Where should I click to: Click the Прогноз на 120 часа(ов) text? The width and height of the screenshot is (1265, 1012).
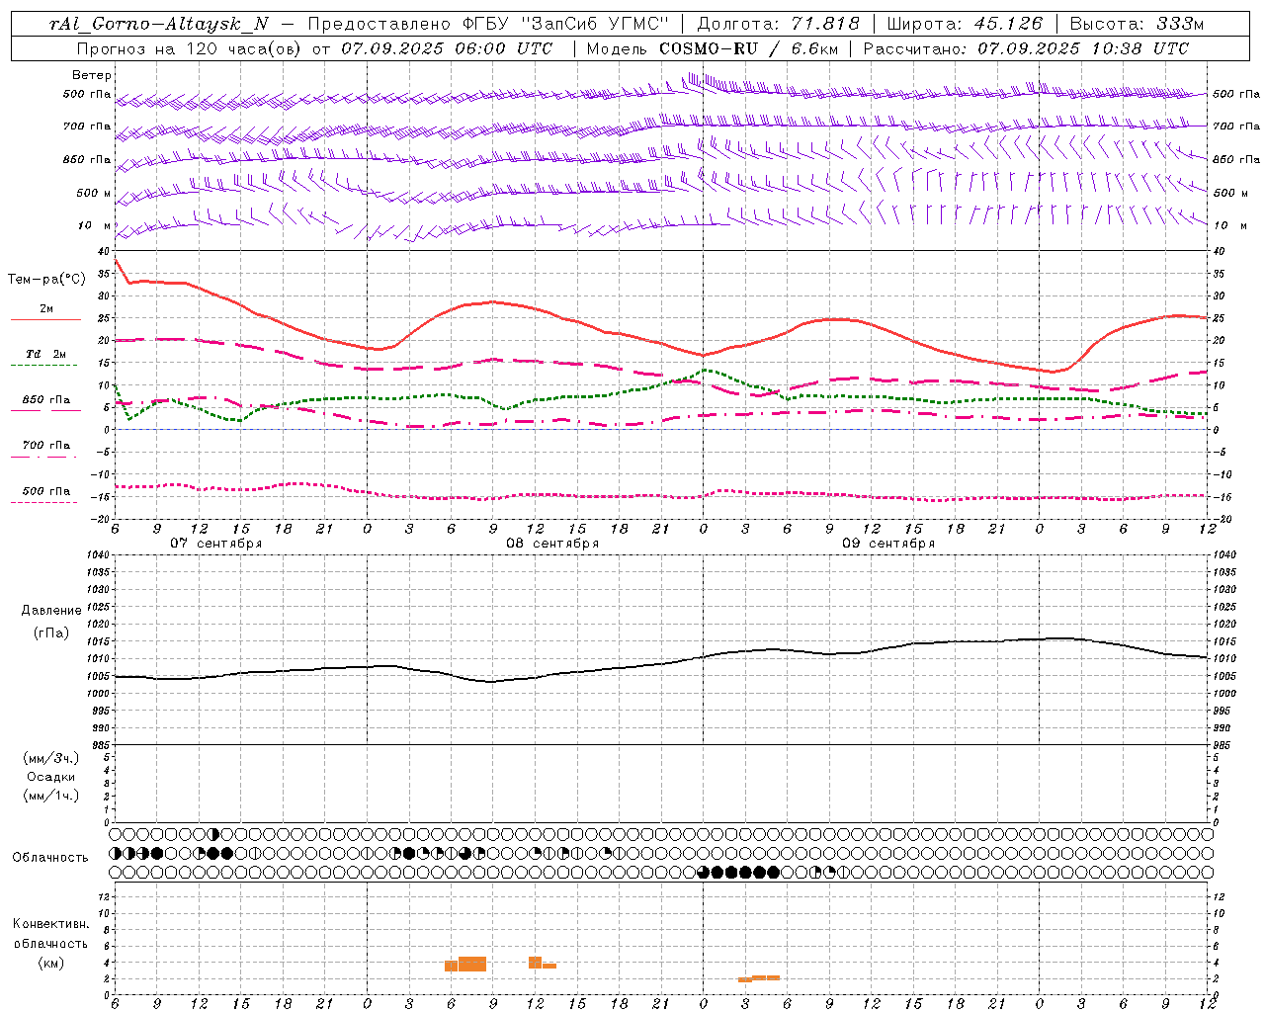[x=191, y=48]
